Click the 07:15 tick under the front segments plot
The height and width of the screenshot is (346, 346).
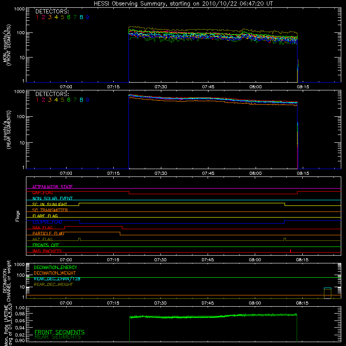tap(113, 87)
